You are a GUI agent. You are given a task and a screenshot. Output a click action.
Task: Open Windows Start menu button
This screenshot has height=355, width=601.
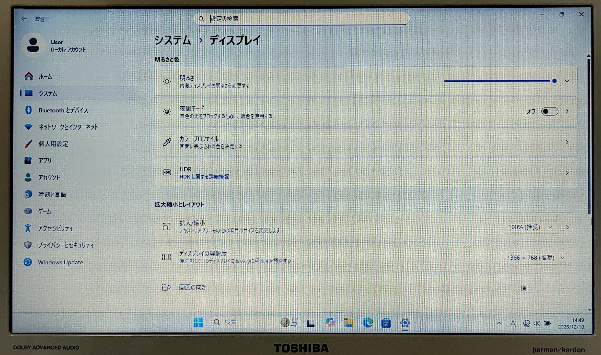[198, 322]
